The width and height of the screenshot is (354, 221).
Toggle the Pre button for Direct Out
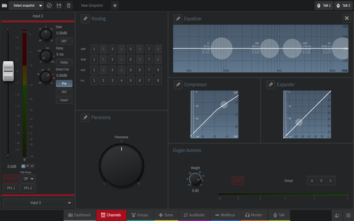tap(64, 83)
